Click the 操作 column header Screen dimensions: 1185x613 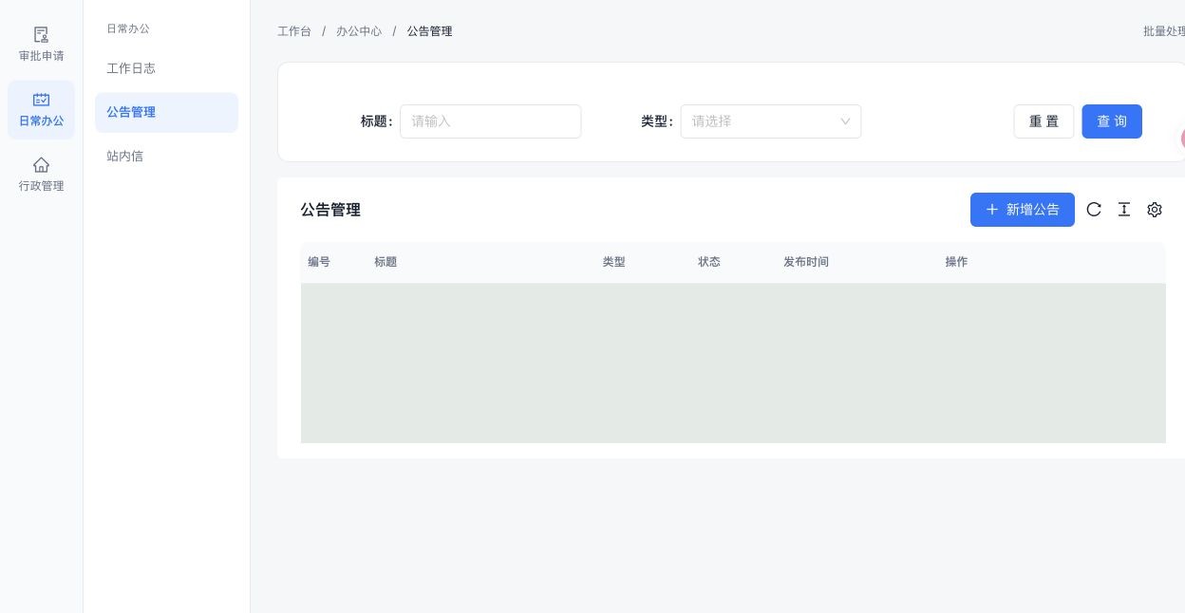click(x=956, y=262)
